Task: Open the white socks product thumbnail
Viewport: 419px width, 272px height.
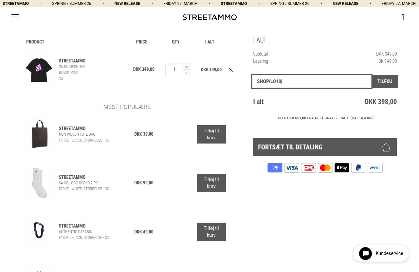Action: click(39, 183)
